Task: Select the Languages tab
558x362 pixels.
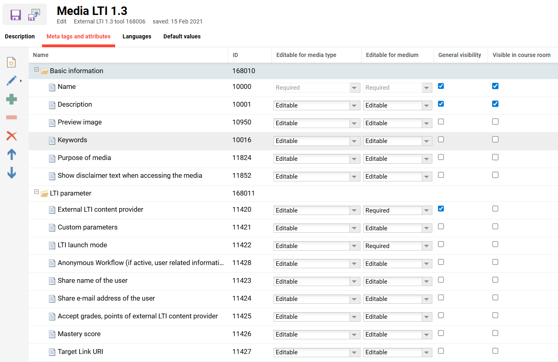Action: tap(137, 36)
